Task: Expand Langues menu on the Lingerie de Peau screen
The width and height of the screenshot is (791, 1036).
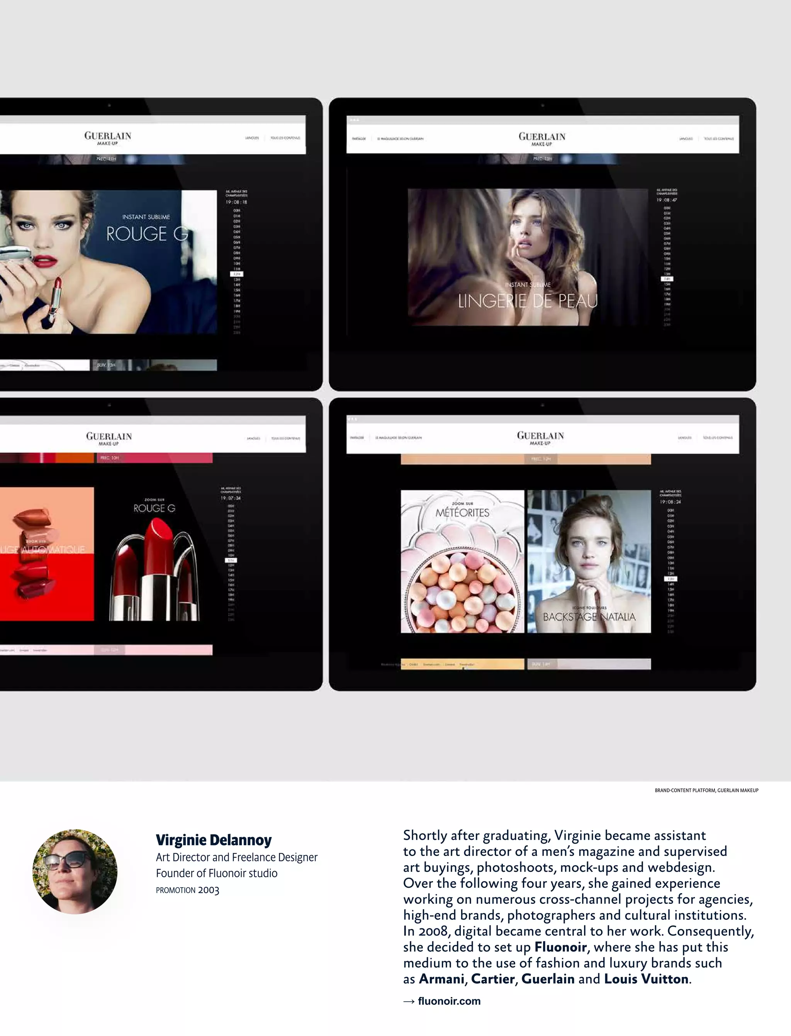Action: (x=686, y=139)
